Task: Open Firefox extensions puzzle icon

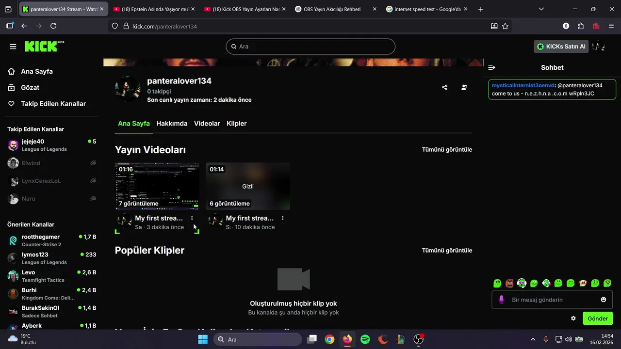Action: coord(581,26)
